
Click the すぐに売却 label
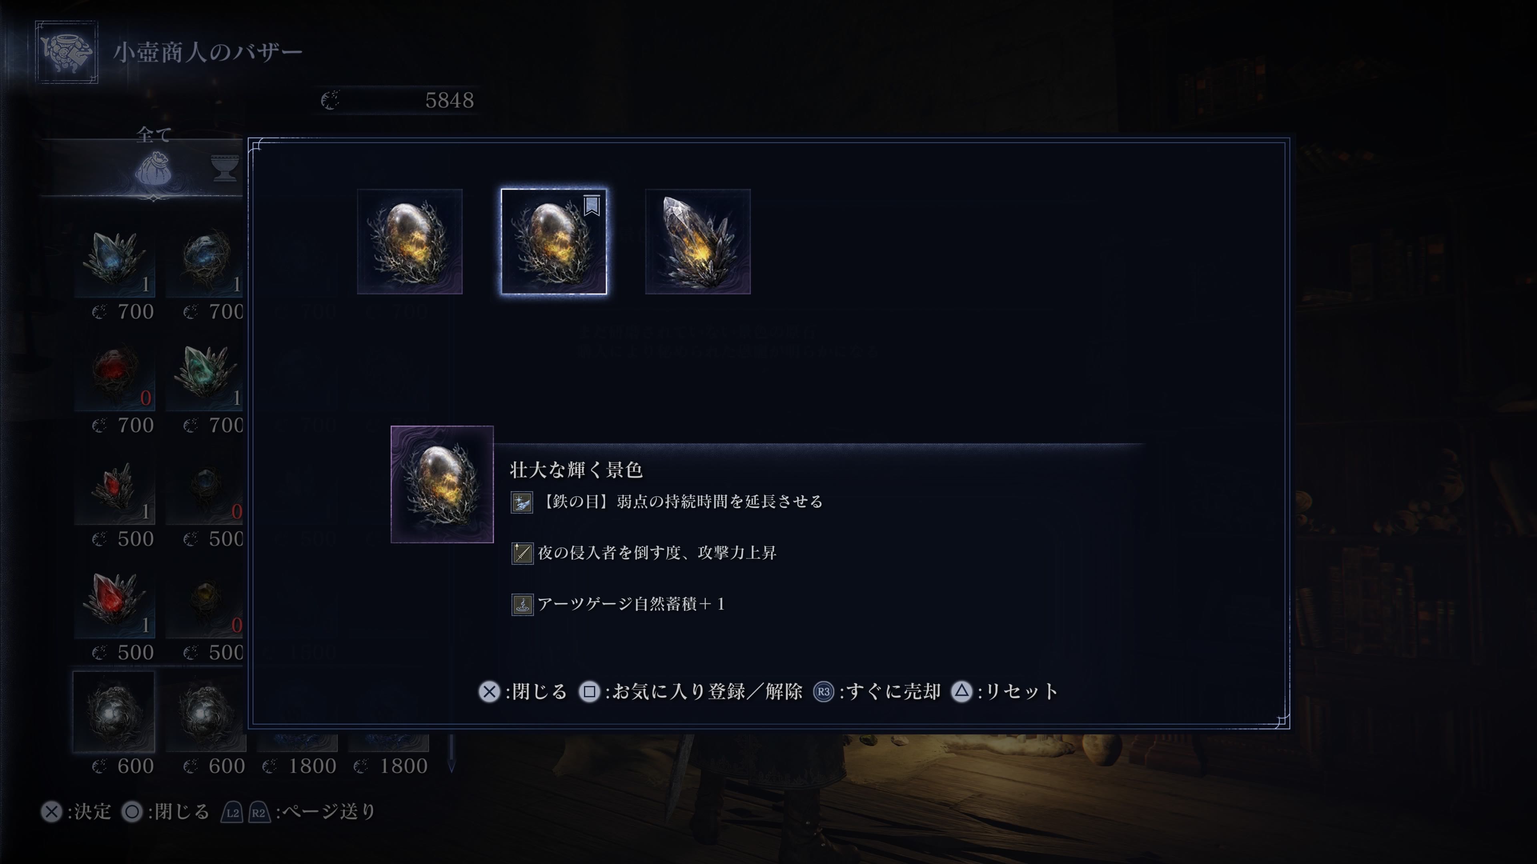893,692
